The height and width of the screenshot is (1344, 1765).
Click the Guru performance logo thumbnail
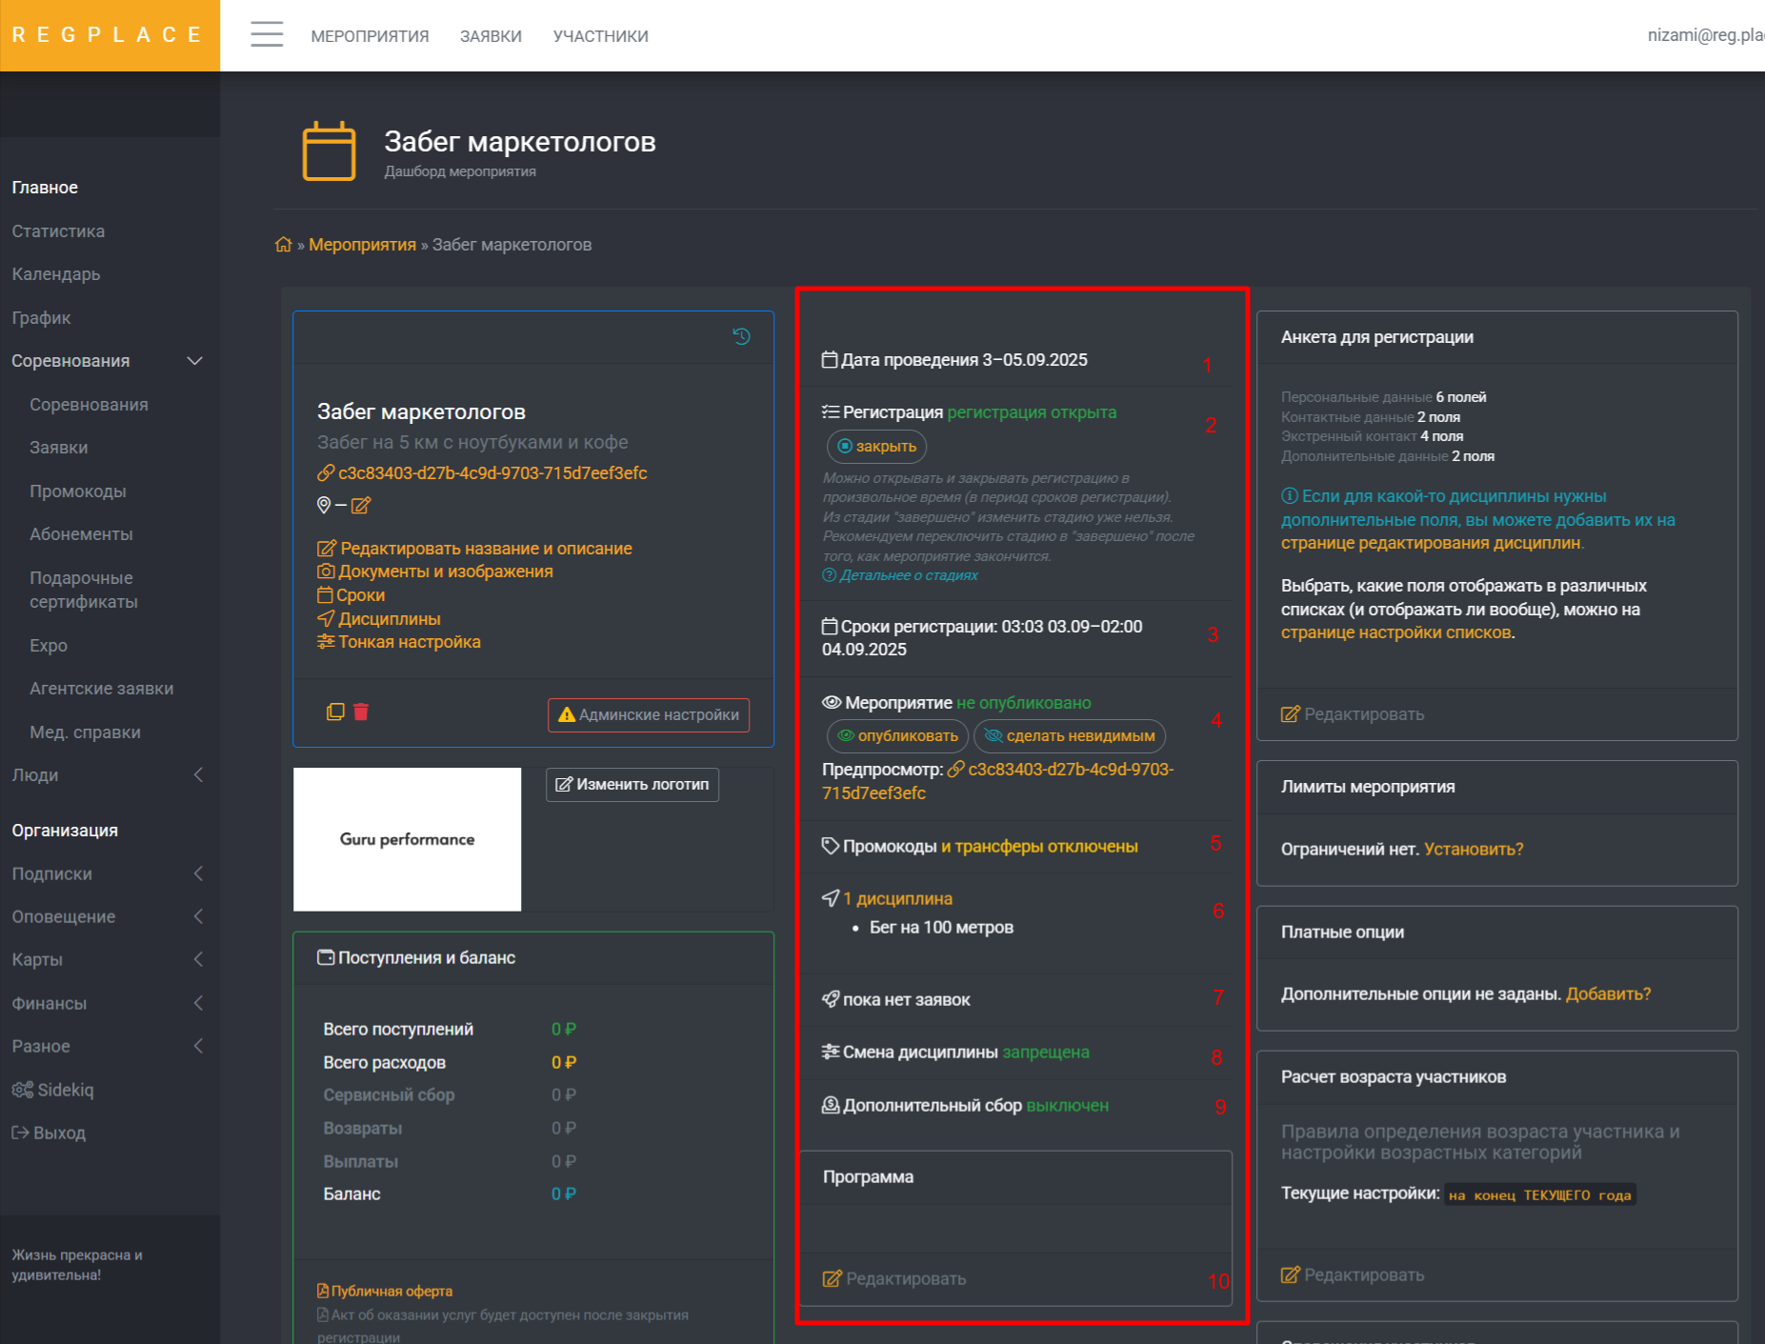pyautogui.click(x=407, y=839)
